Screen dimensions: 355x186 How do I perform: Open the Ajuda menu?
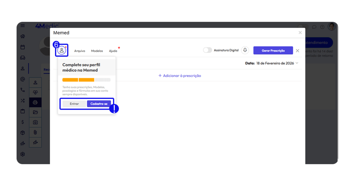(113, 51)
